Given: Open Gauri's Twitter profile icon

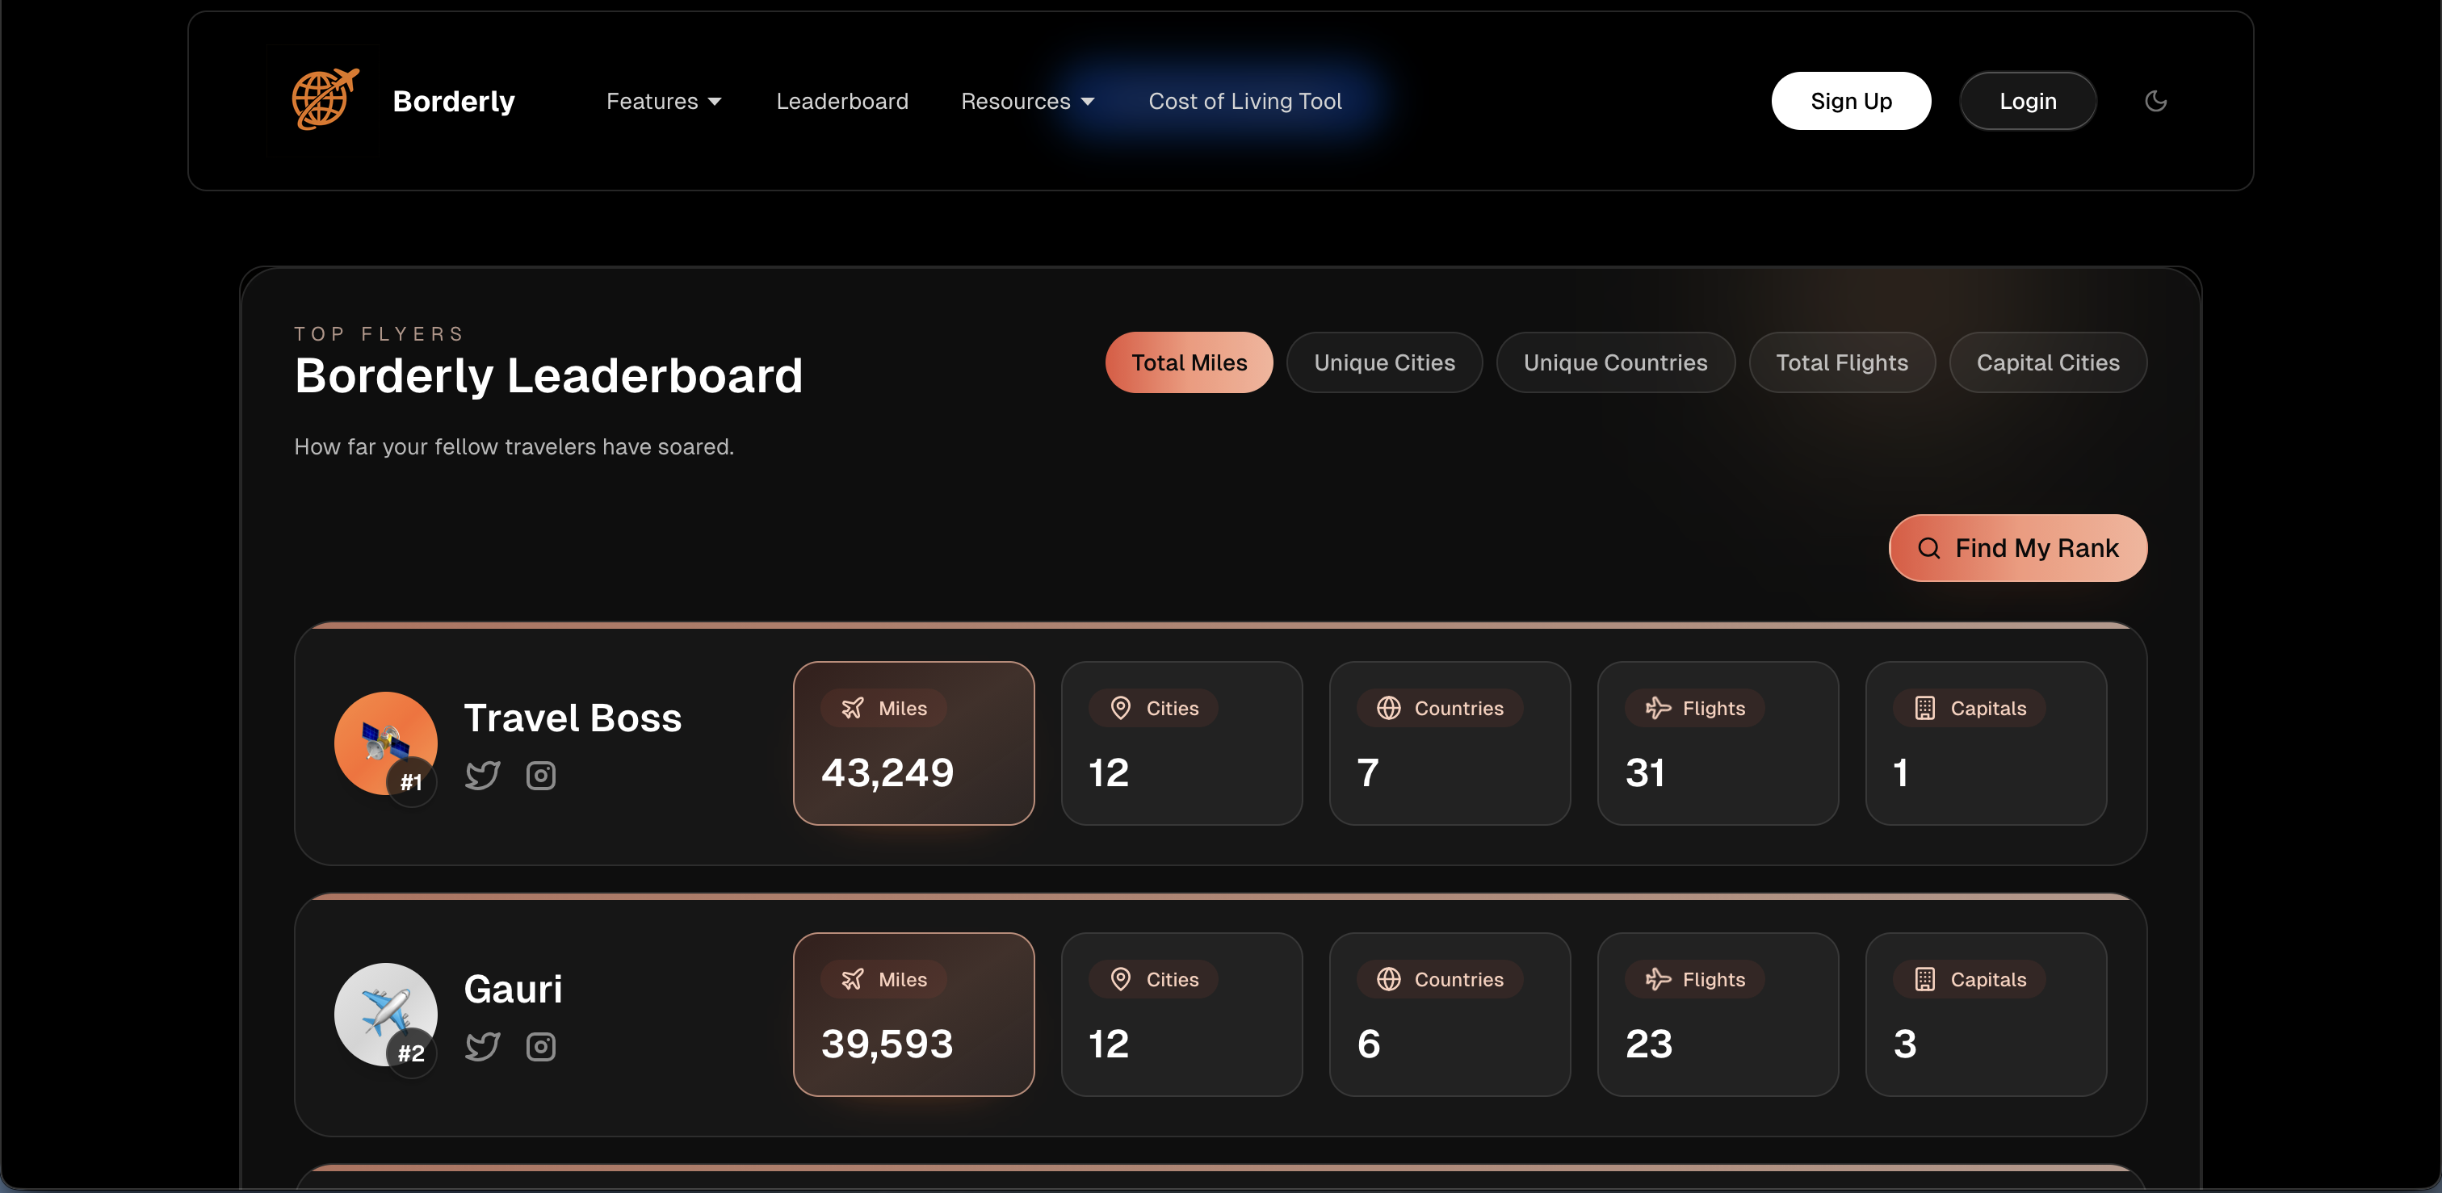Looking at the screenshot, I should point(483,1046).
